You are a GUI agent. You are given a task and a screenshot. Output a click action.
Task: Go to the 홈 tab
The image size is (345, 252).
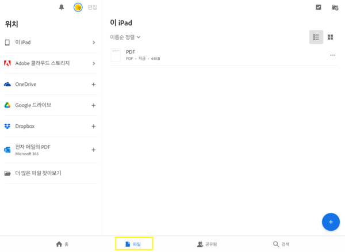point(62,244)
